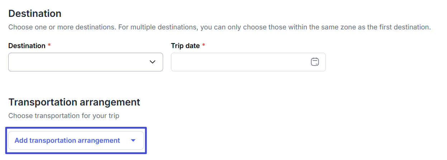The image size is (447, 160).
Task: Click red asterisk beside Trip date label
Action: pos(204,46)
